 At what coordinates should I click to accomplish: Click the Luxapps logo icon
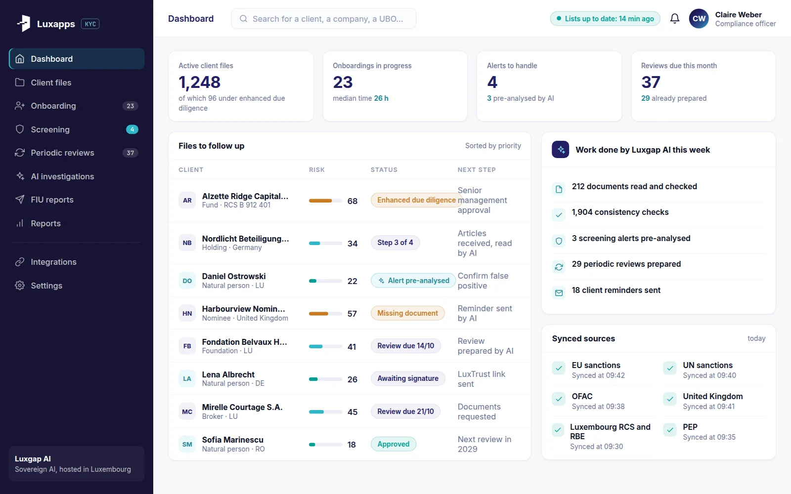(x=24, y=23)
